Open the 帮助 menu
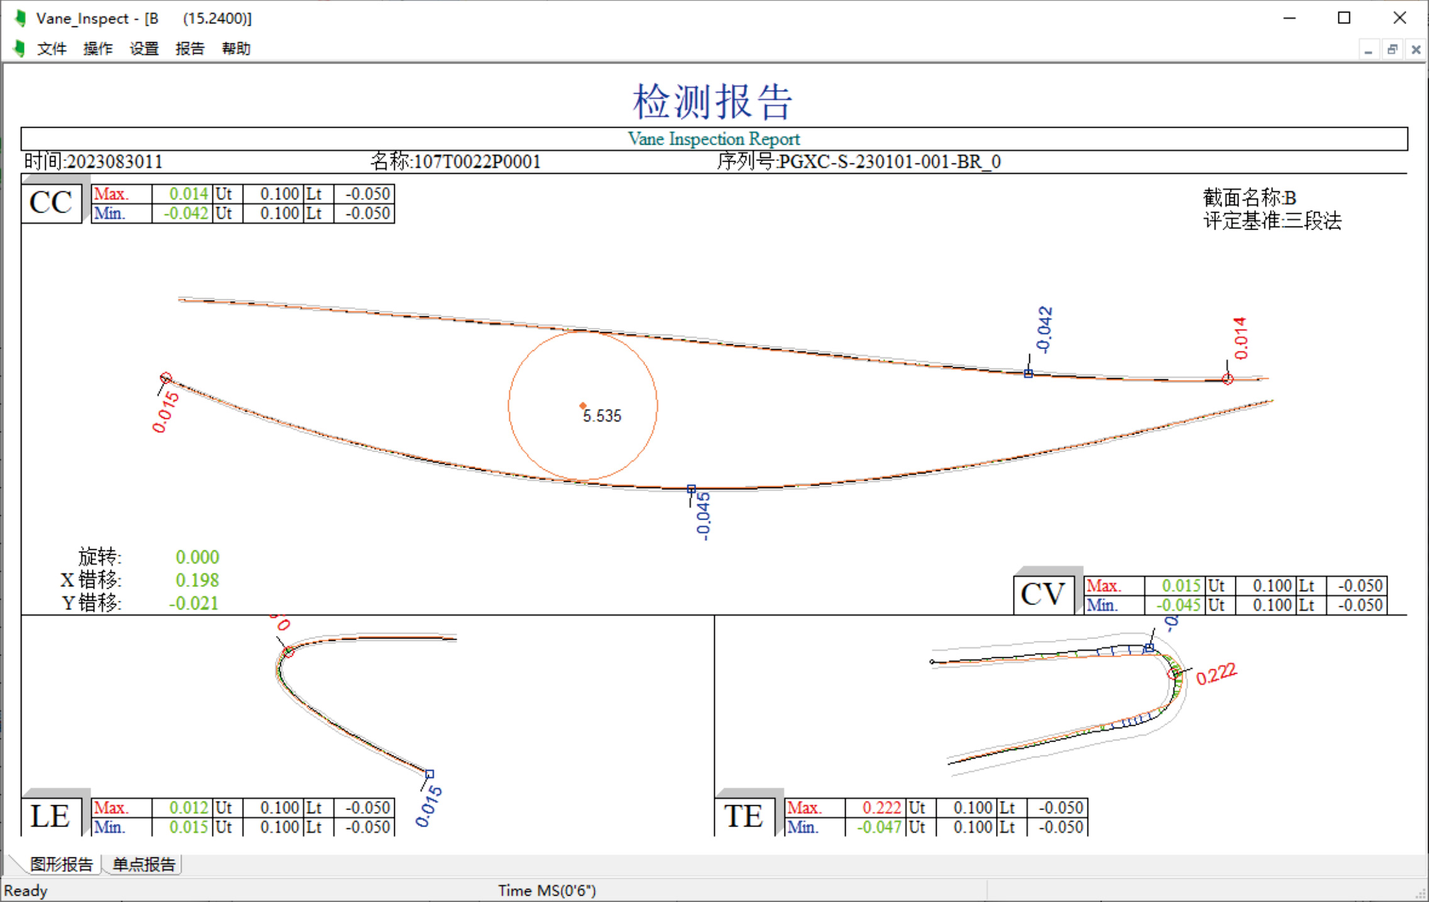 point(236,48)
